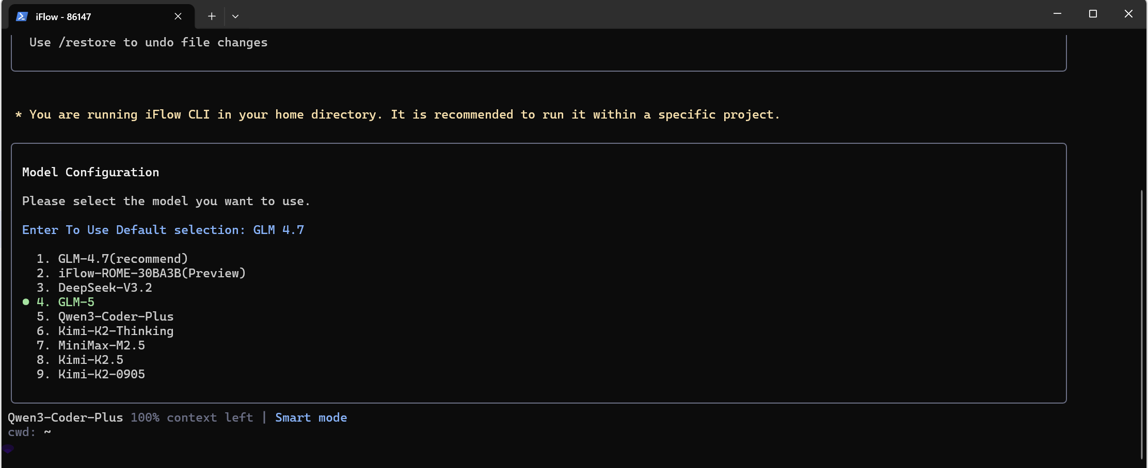Click the terminal vertical scrollbar thumb
This screenshot has width=1148, height=468.
pyautogui.click(x=1141, y=325)
